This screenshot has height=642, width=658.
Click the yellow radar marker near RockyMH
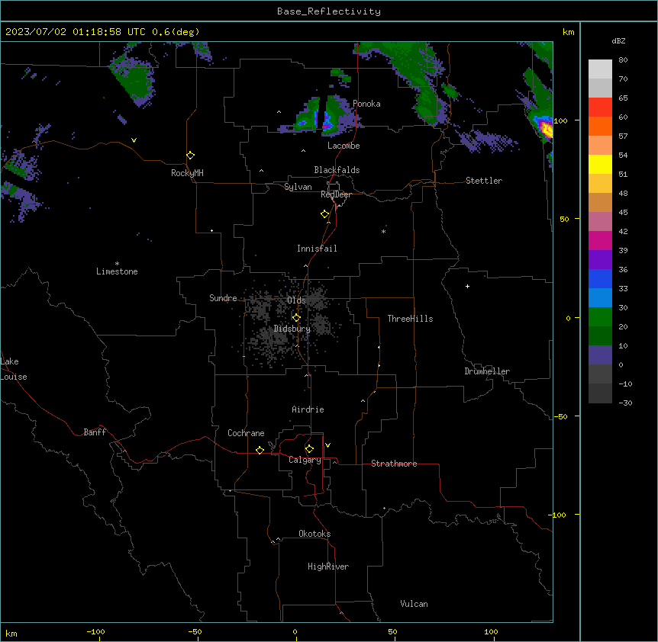pyautogui.click(x=190, y=156)
